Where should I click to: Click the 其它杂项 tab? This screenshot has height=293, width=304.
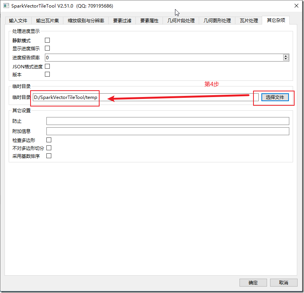[x=276, y=20]
